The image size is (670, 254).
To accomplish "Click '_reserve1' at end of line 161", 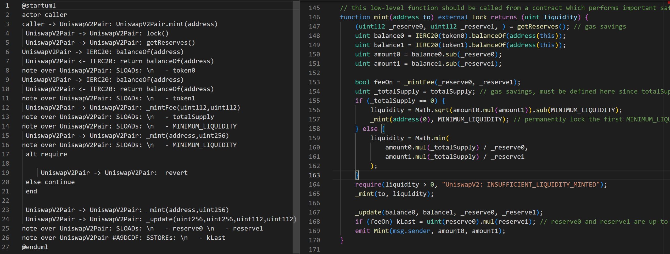I will [x=507, y=157].
